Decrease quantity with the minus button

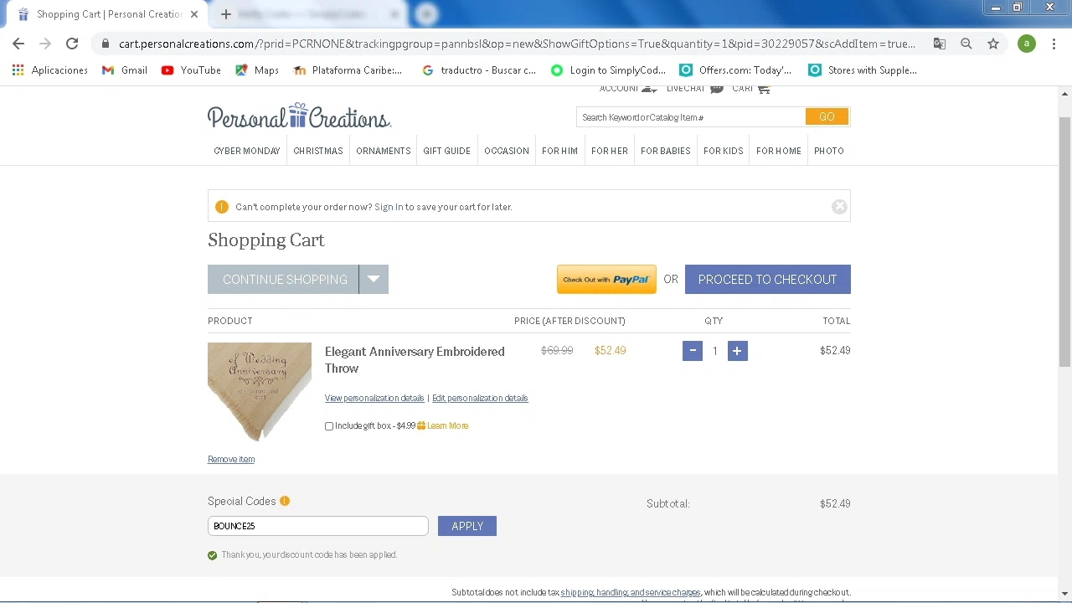click(693, 351)
